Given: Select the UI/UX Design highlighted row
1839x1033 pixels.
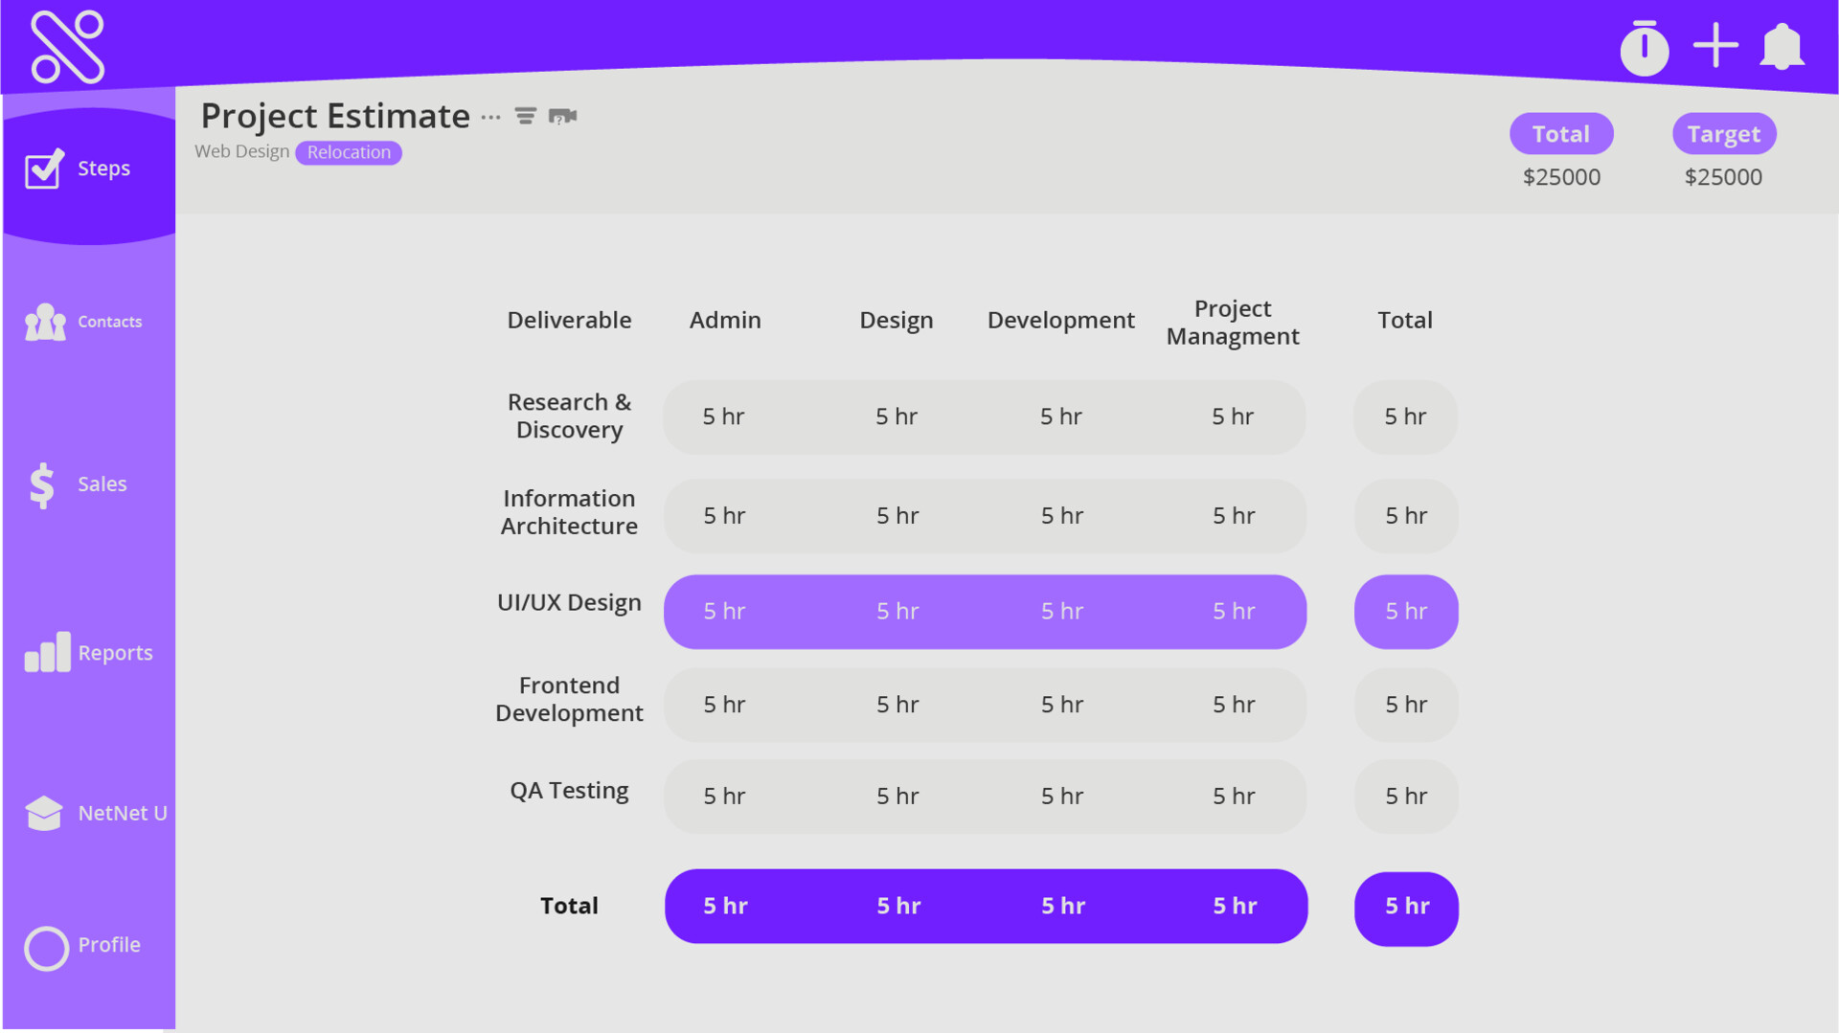Looking at the screenshot, I should coord(985,612).
